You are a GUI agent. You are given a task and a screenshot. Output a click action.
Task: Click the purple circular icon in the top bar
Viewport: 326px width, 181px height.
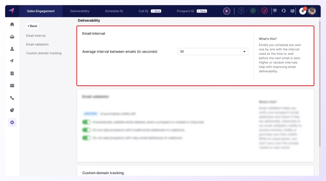tap(227, 11)
